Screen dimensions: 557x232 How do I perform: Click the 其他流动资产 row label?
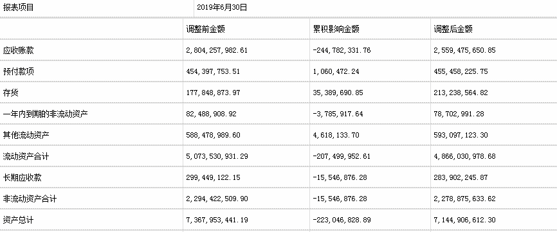pyautogui.click(x=26, y=135)
